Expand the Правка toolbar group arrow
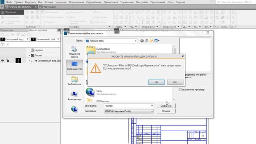 coord(125,27)
